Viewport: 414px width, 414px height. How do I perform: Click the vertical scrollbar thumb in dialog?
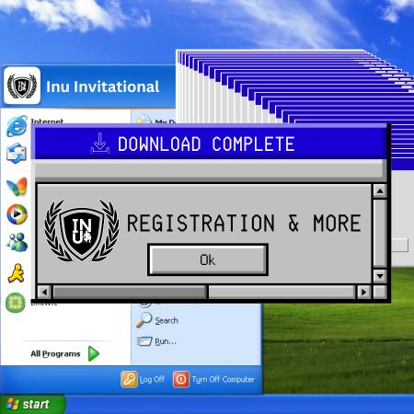coord(380,234)
